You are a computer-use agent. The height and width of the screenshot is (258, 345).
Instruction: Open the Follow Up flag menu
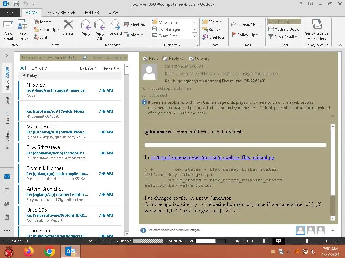pos(245,35)
